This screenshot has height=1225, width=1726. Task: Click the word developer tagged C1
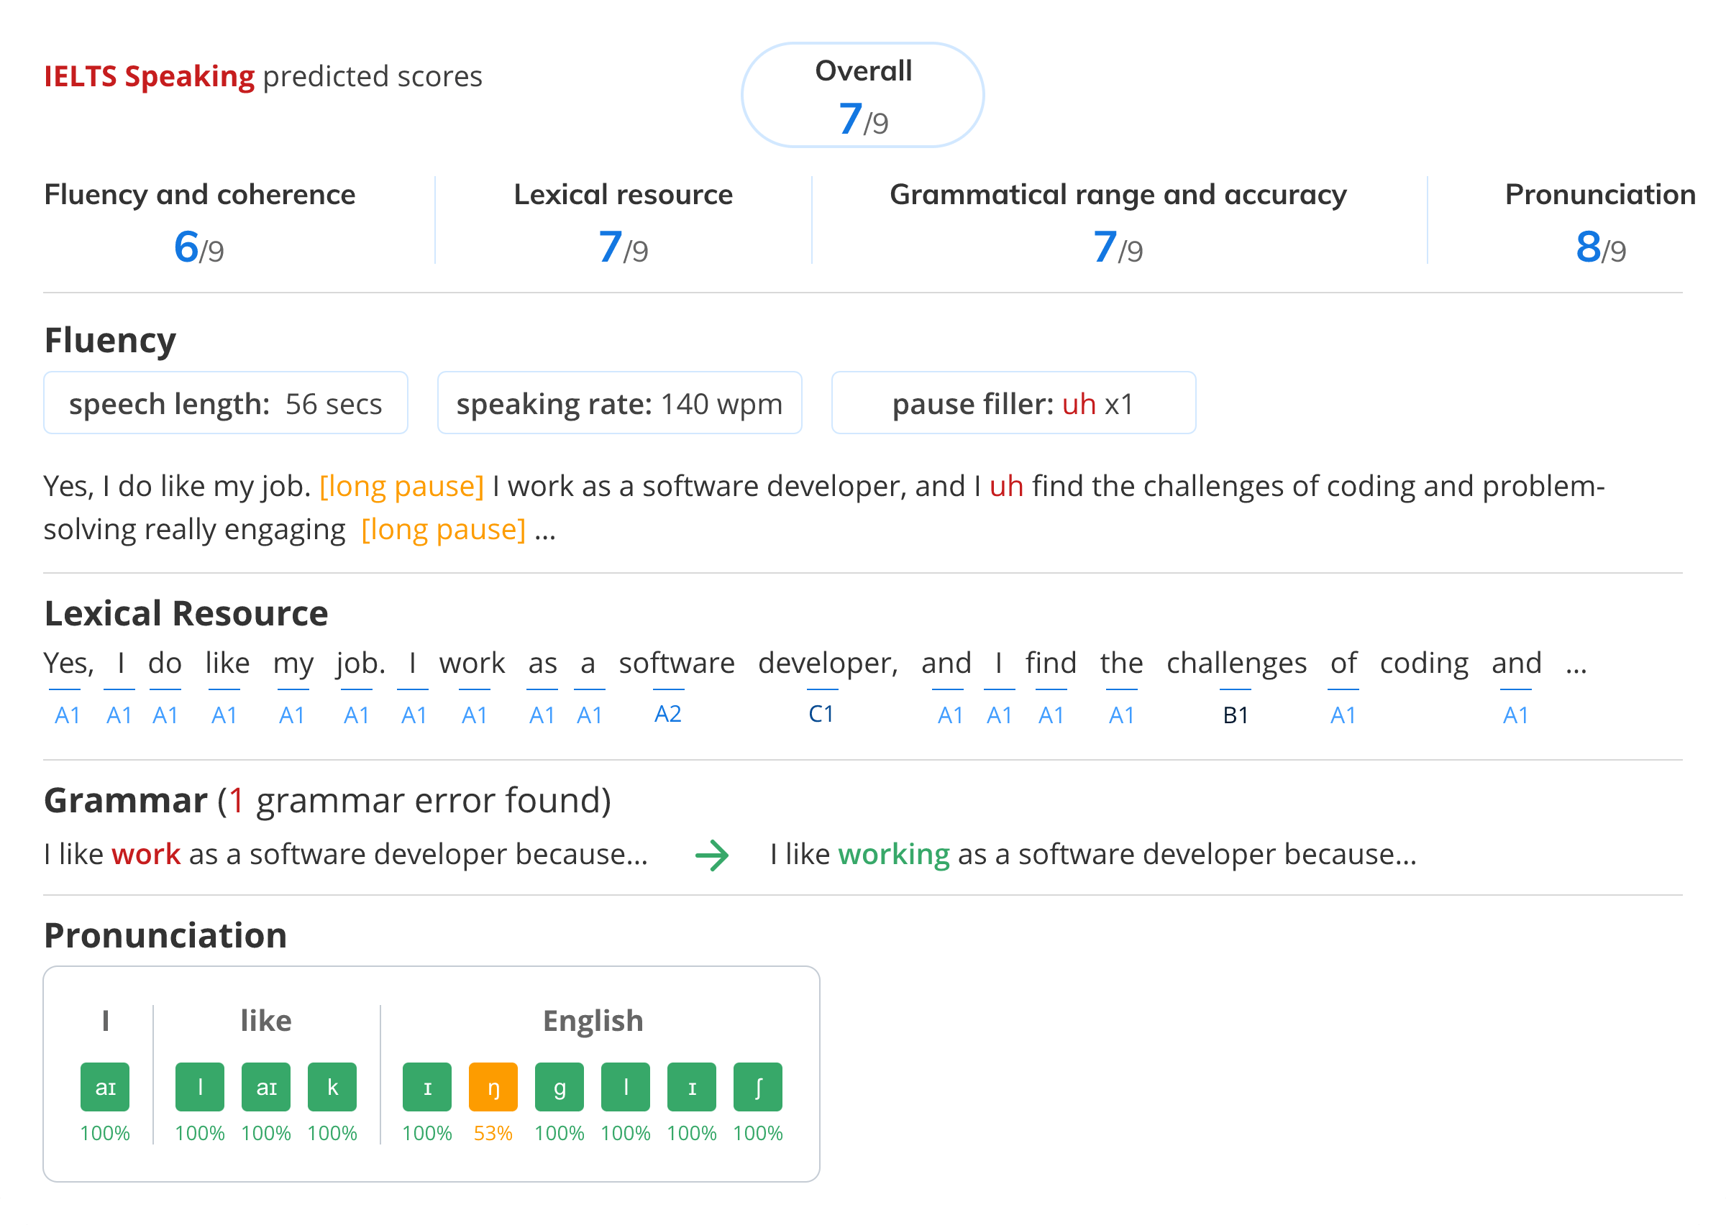(x=828, y=664)
